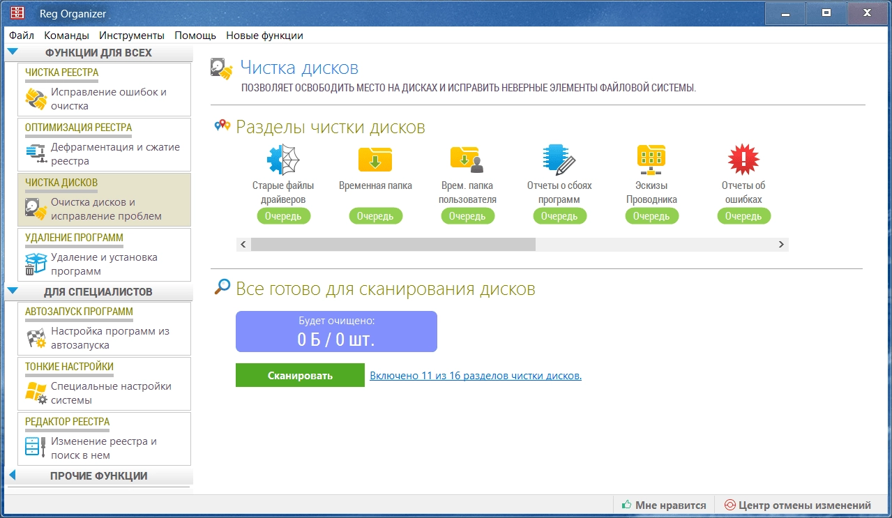Click the scrollbar right arrow
Image resolution: width=892 pixels, height=518 pixels.
[782, 245]
